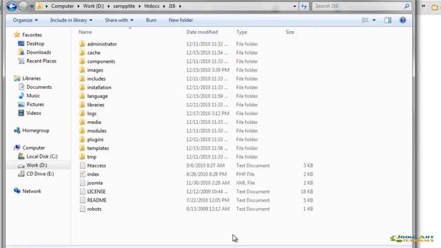The image size is (441, 248).
Task: Select the cache folder name
Action: coord(94,53)
